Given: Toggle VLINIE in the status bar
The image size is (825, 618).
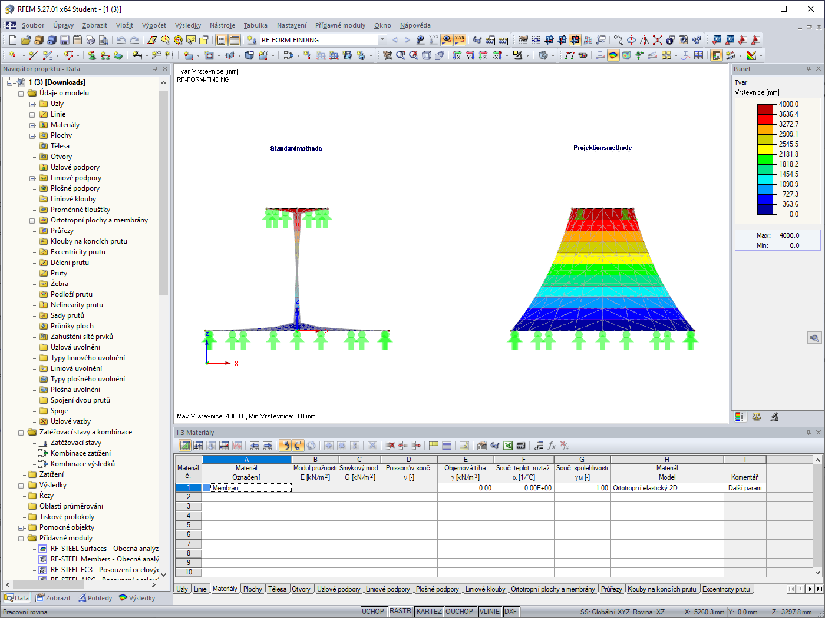Looking at the screenshot, I should tap(489, 612).
